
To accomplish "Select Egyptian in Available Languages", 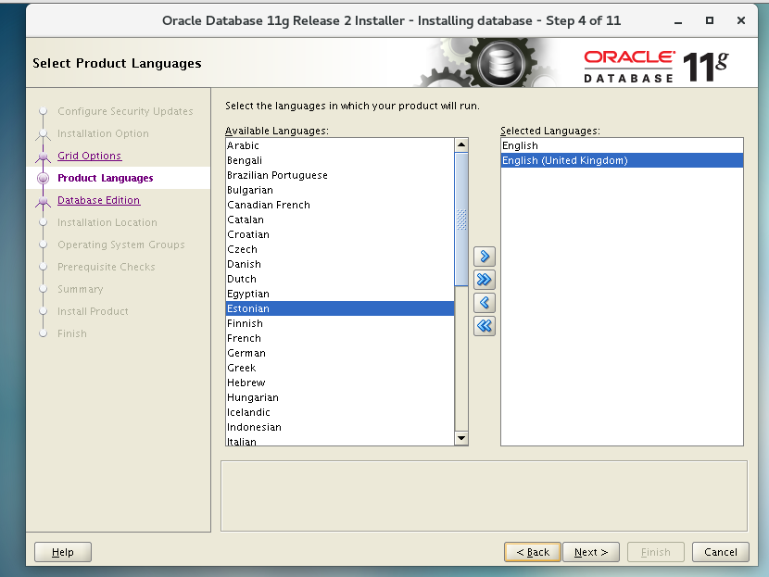I will 340,294.
